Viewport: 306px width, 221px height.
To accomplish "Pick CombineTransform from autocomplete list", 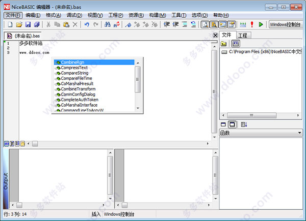I will [x=94, y=89].
